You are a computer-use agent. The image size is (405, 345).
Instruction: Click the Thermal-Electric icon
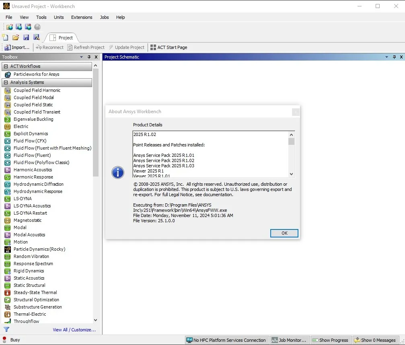tap(8, 314)
